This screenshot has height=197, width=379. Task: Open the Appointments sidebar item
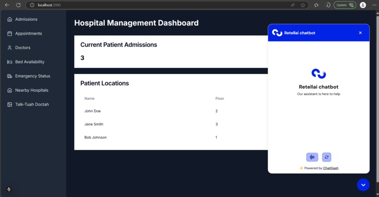pos(24,33)
